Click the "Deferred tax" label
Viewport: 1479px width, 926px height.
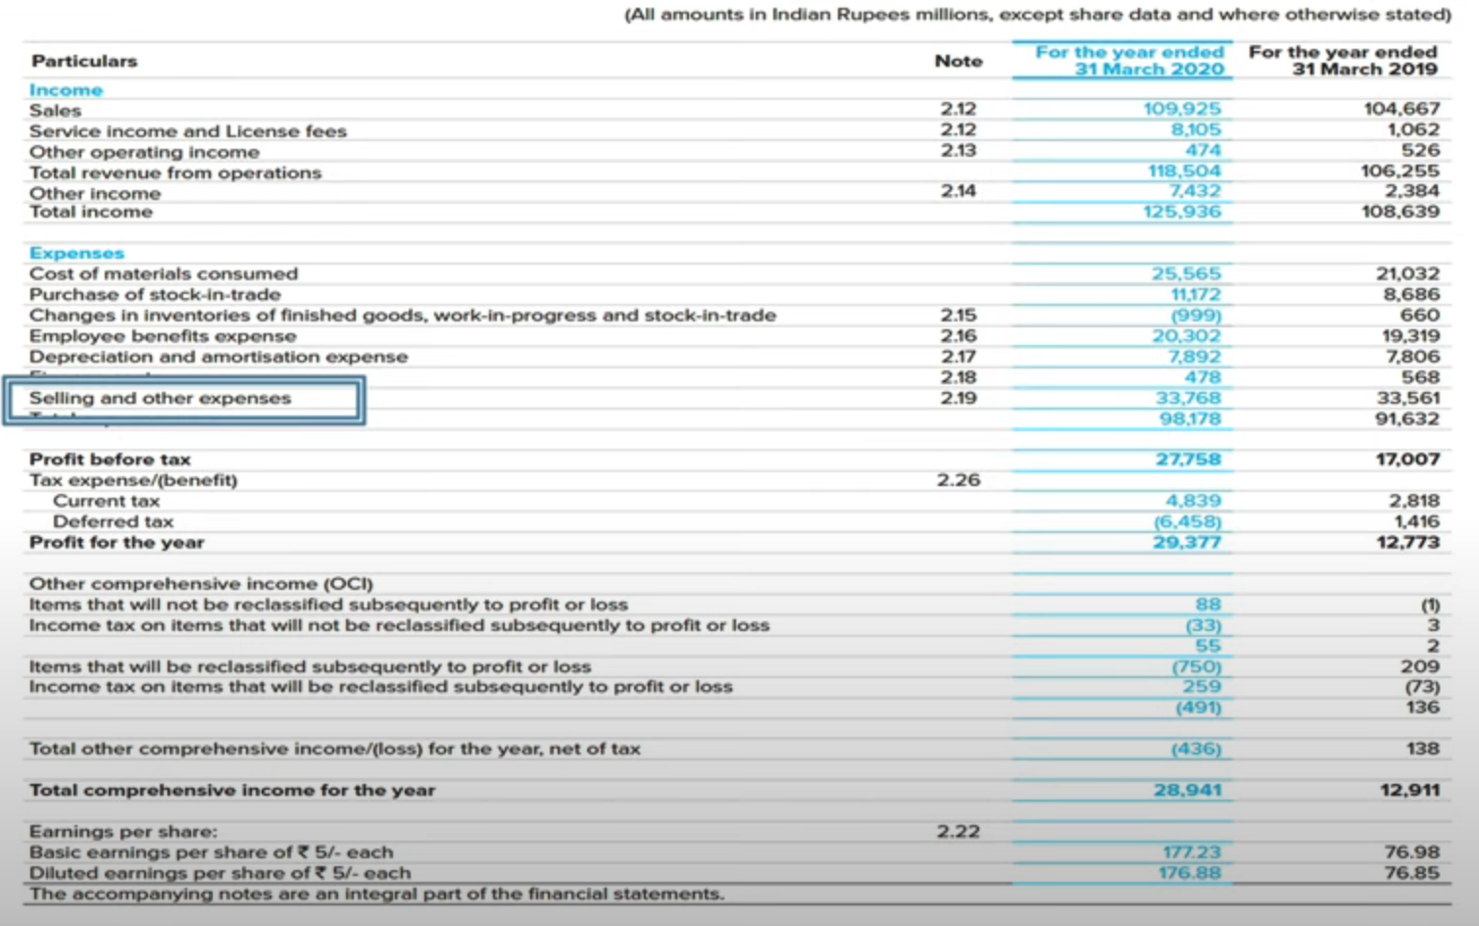click(113, 521)
